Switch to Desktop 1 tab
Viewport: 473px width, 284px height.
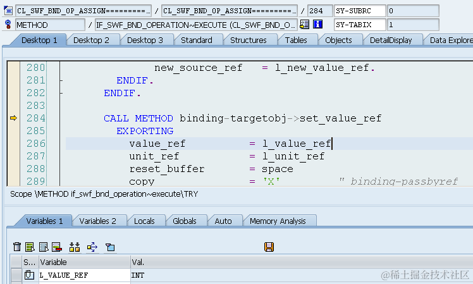point(39,40)
